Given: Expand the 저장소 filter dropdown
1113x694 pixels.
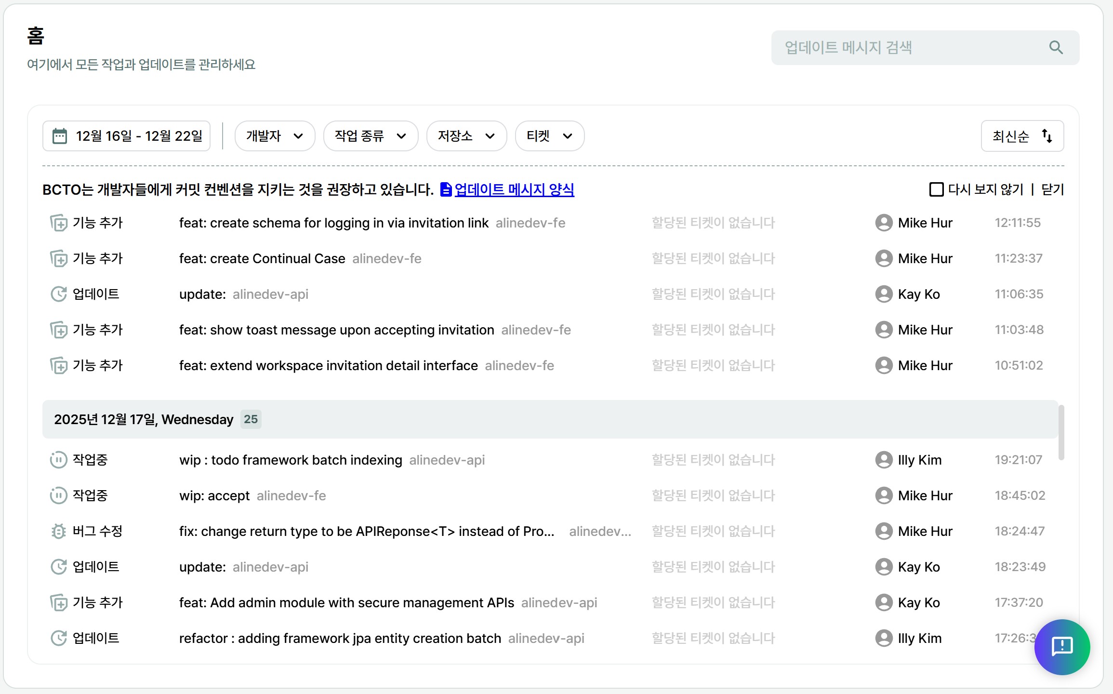Looking at the screenshot, I should pyautogui.click(x=466, y=136).
